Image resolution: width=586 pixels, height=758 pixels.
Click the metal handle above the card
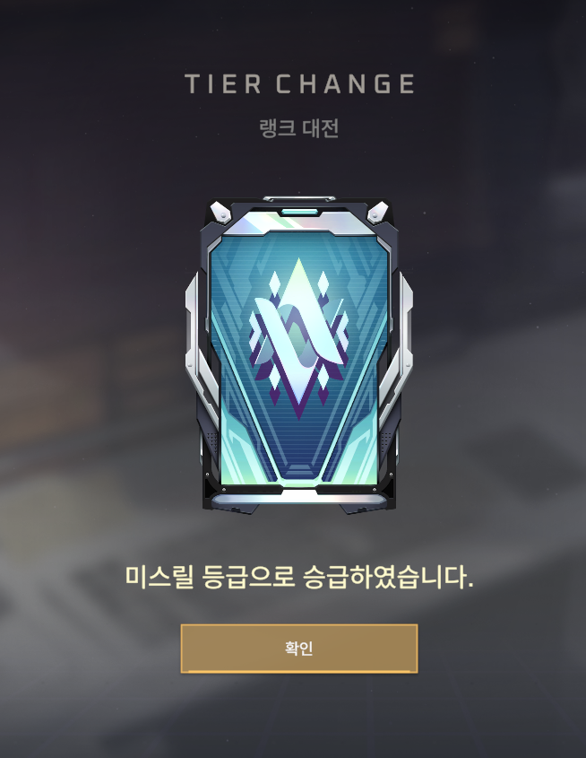tap(299, 198)
